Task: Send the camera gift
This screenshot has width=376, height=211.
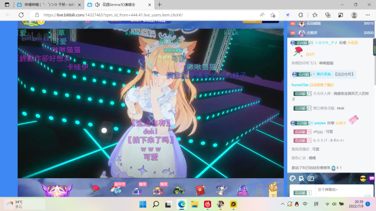Action: click(x=137, y=191)
